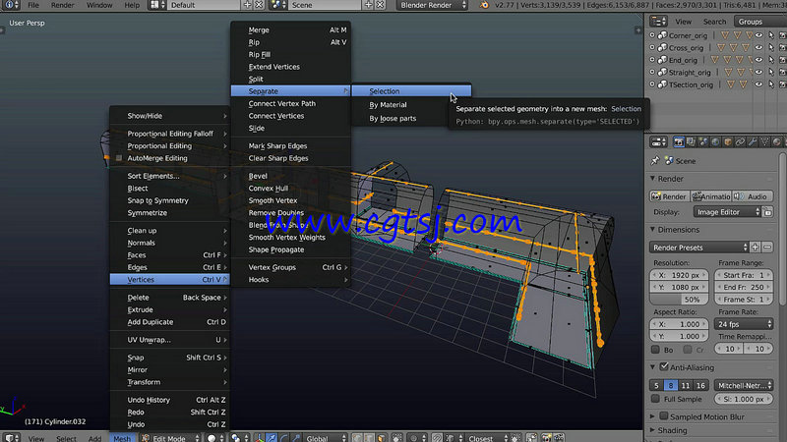Open the File menu in top bar
The height and width of the screenshot is (442, 787).
[x=33, y=5]
